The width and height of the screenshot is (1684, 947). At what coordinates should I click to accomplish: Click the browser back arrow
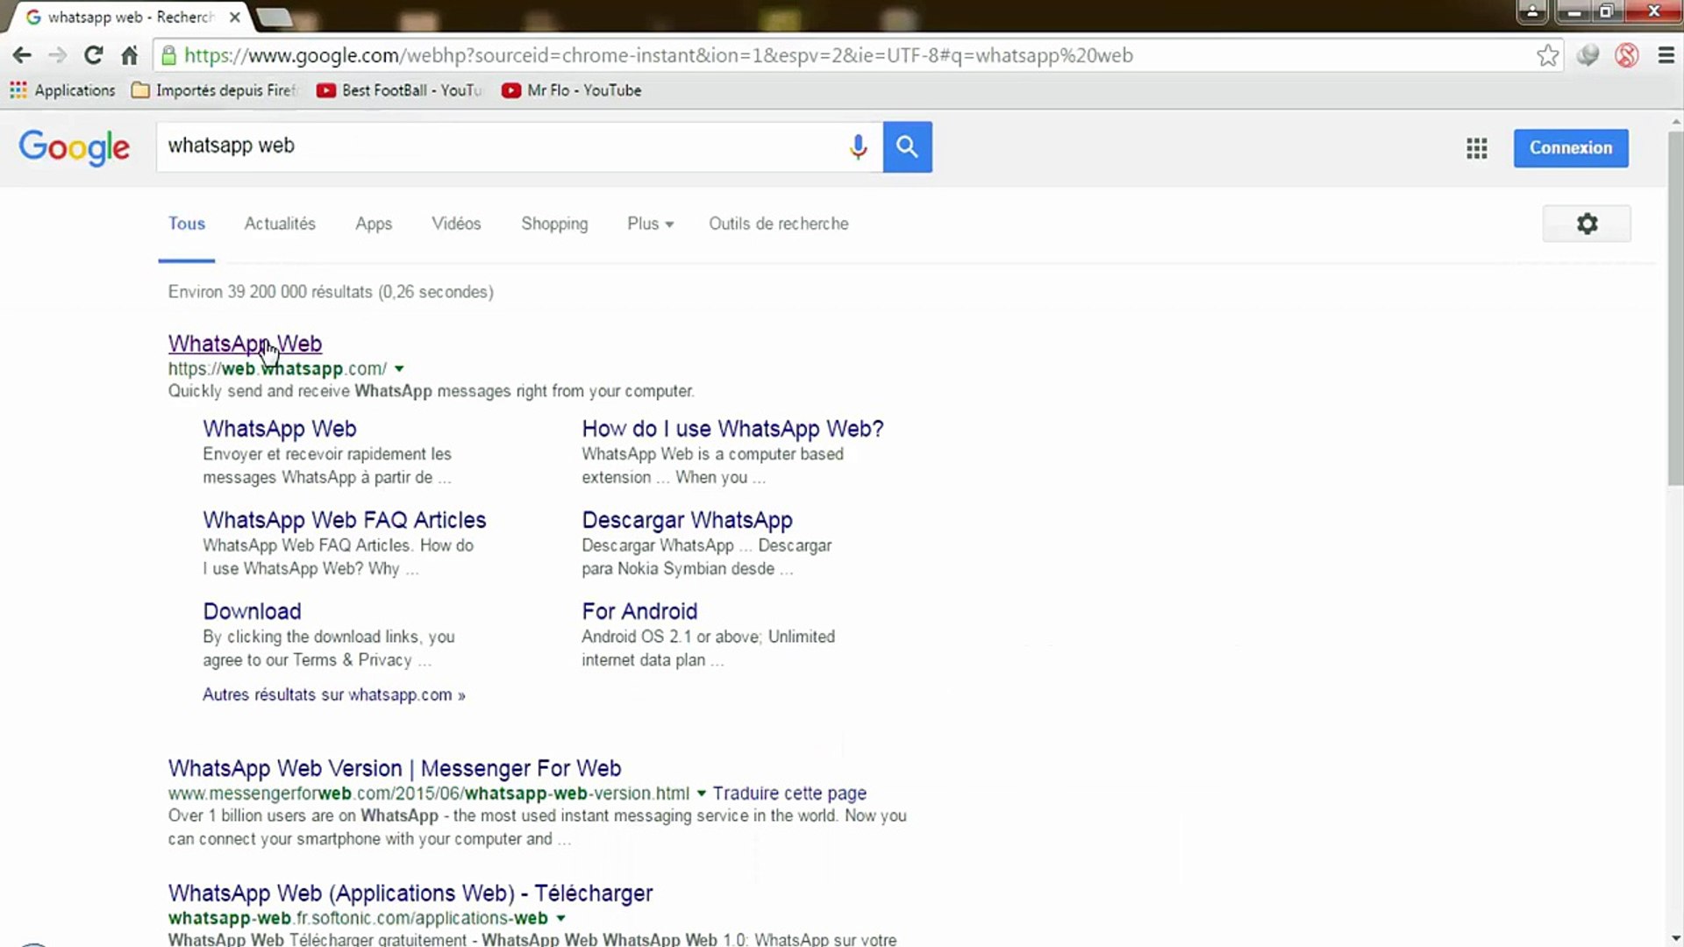22,55
